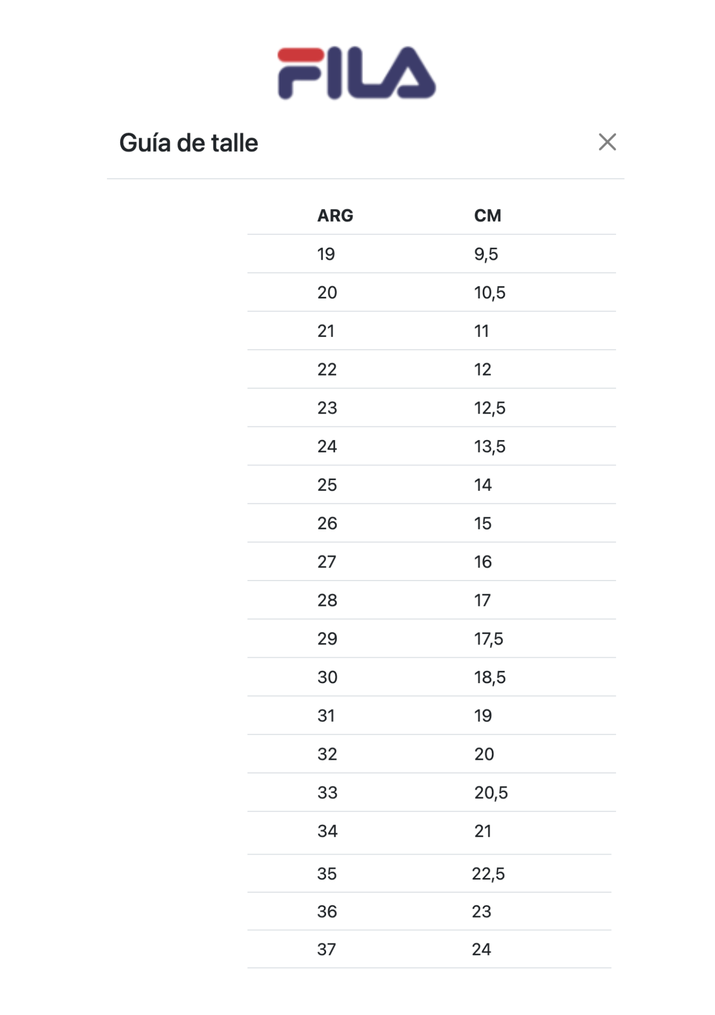Click the 22,5 centimeter value
Screen dimensions: 715x1015
[488, 874]
